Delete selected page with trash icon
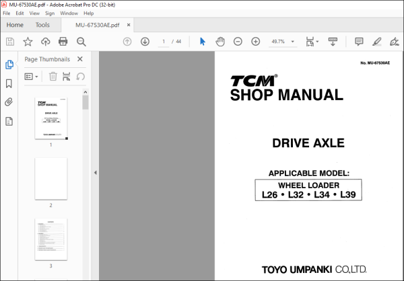The height and width of the screenshot is (281, 404). point(53,77)
